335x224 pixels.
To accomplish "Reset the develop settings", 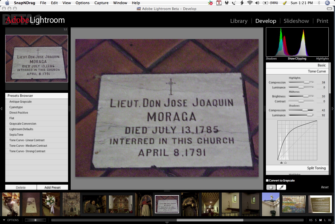I will tap(325, 187).
